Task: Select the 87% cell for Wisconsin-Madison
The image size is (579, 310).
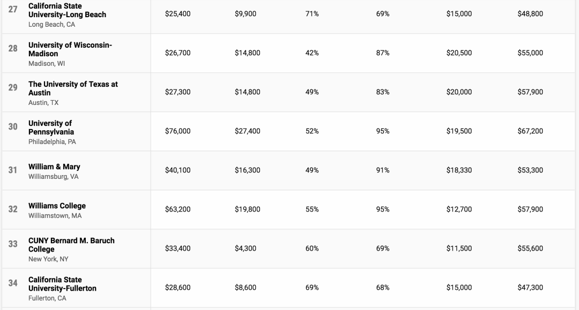Action: 383,53
